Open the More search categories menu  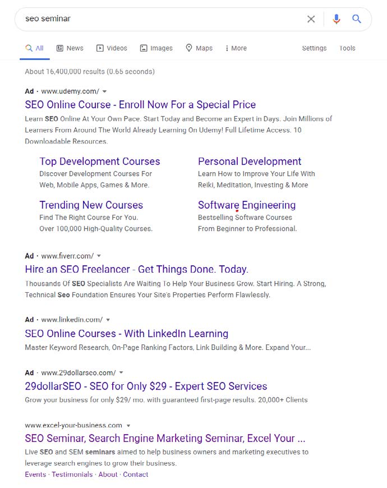click(x=236, y=48)
